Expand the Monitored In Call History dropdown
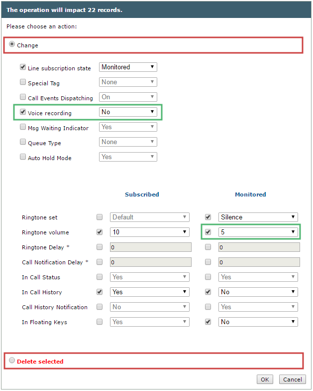 pyautogui.click(x=258, y=292)
